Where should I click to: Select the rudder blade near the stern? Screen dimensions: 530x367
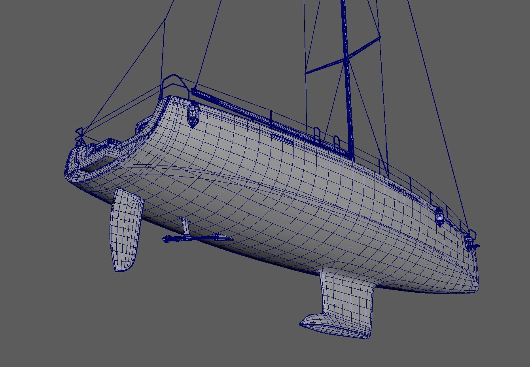tap(127, 230)
